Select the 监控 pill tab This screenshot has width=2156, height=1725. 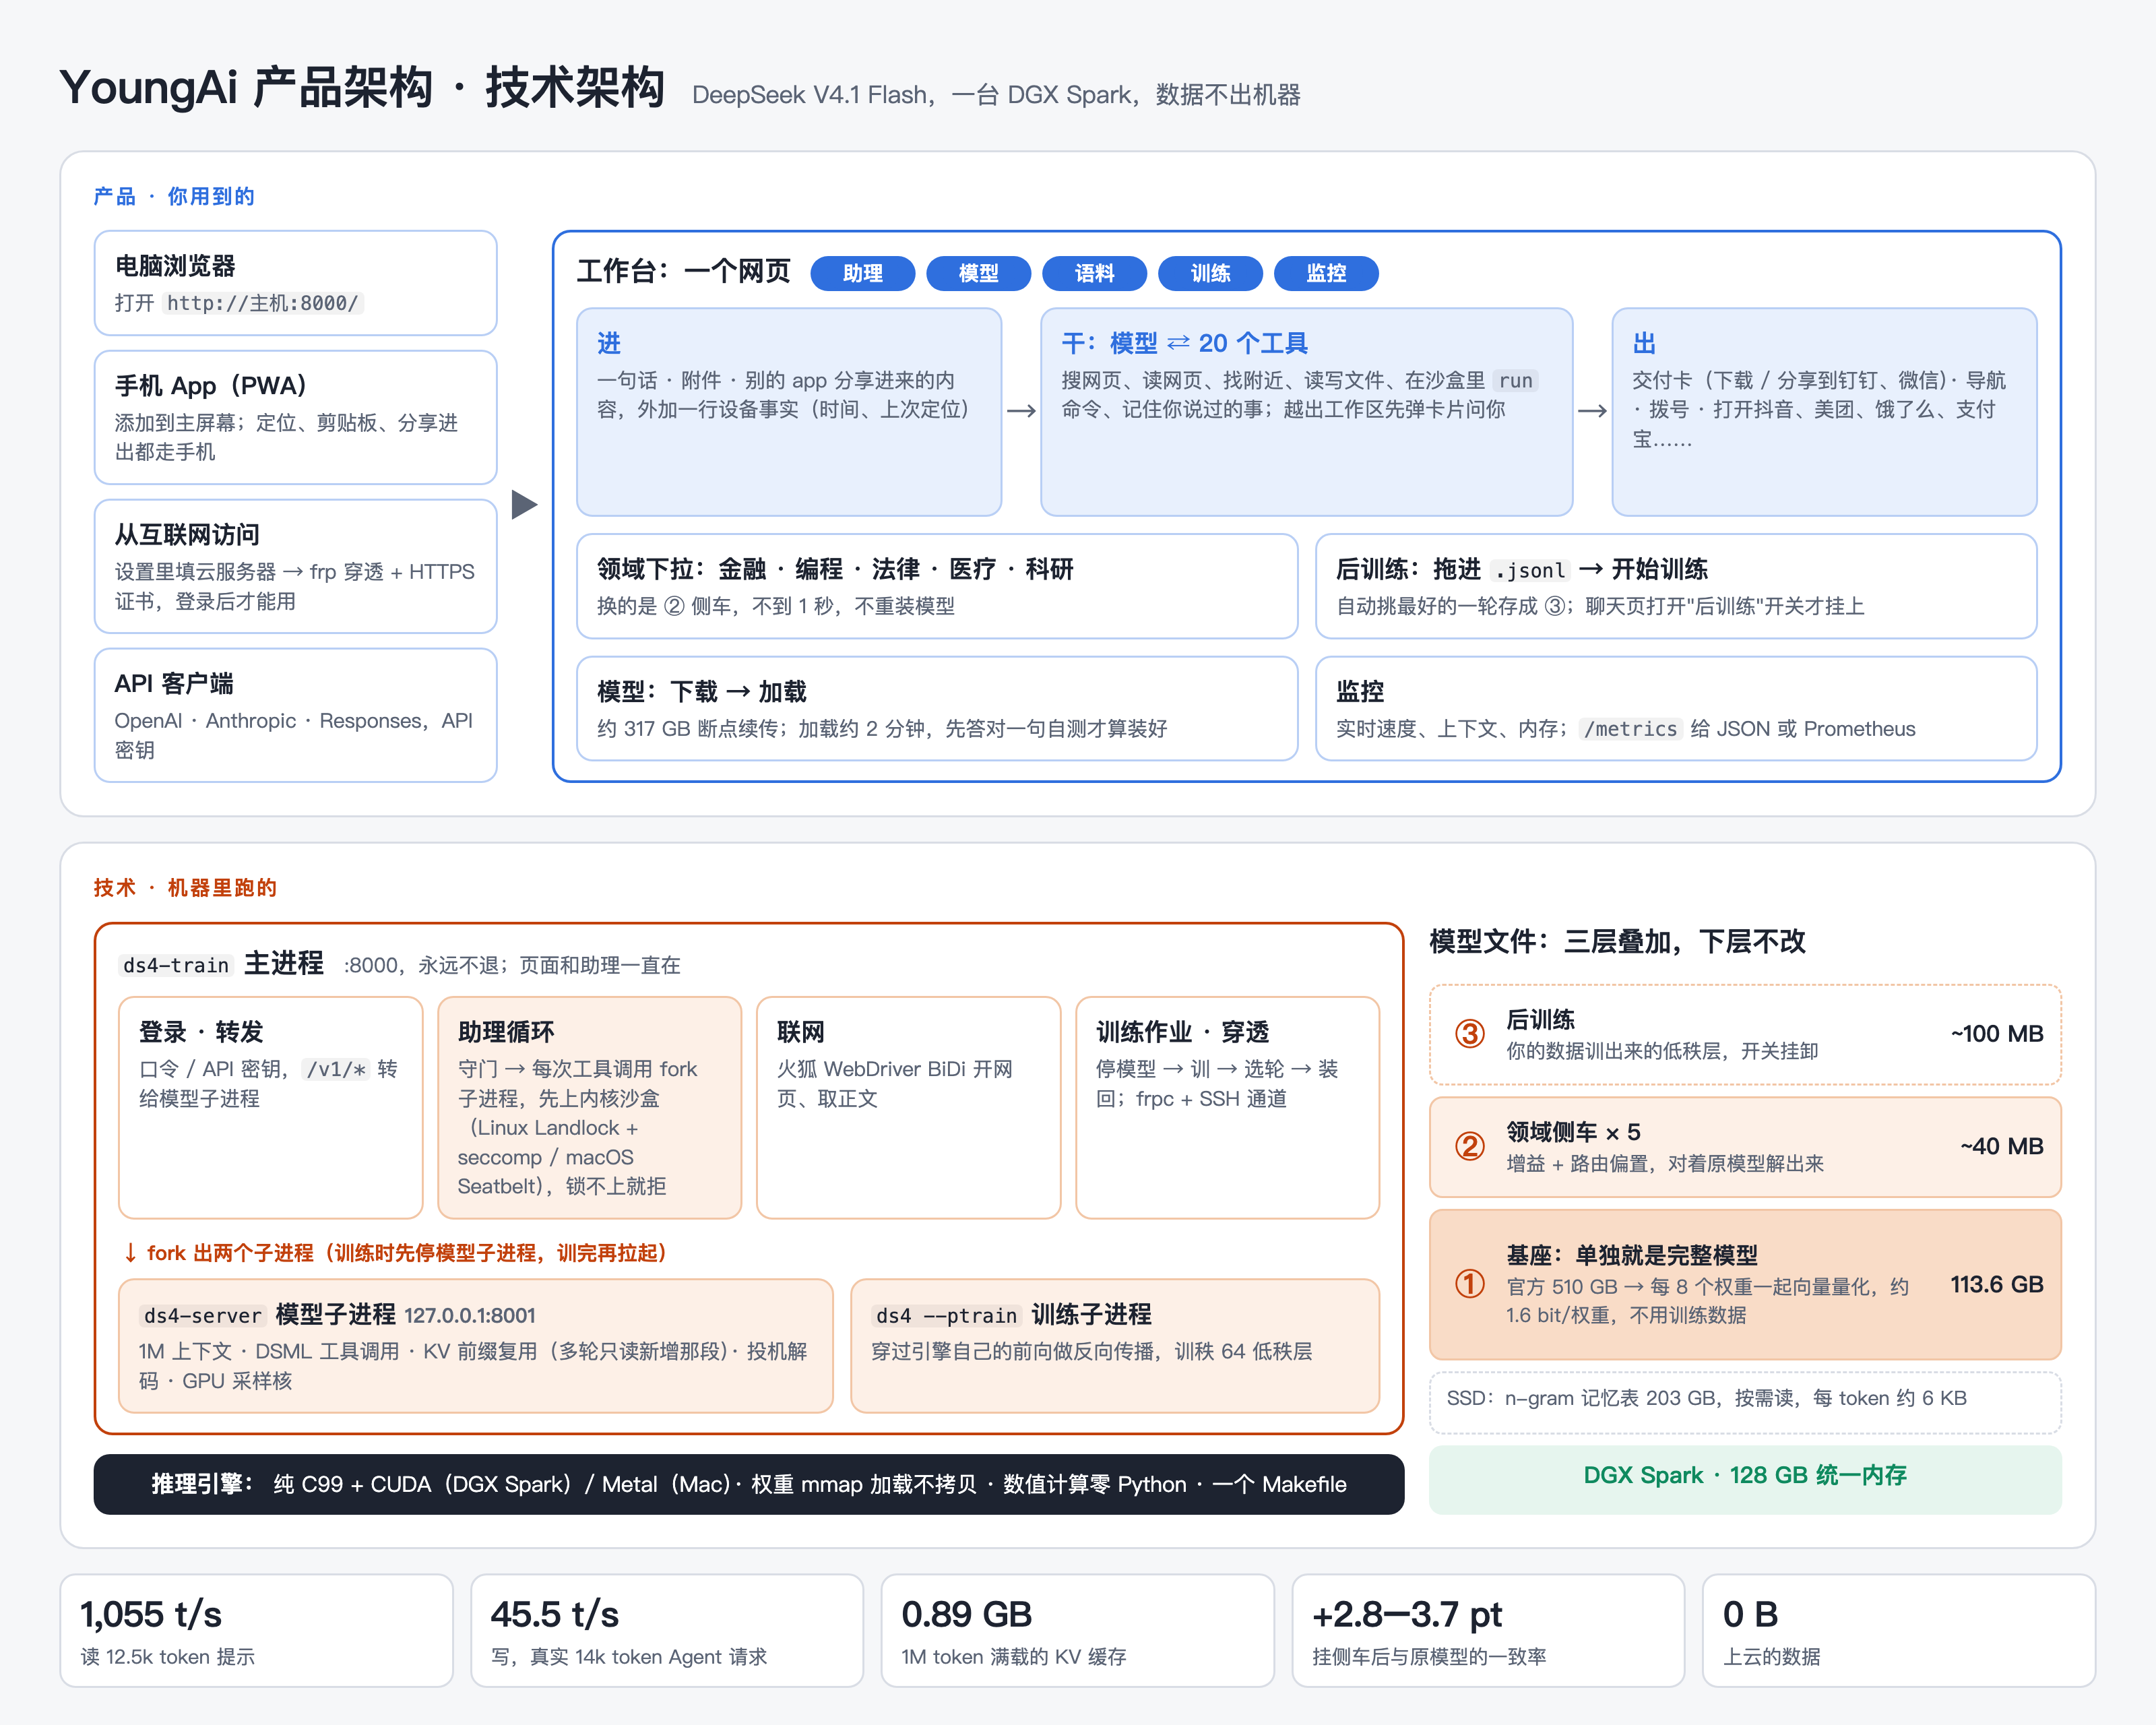pos(1326,273)
